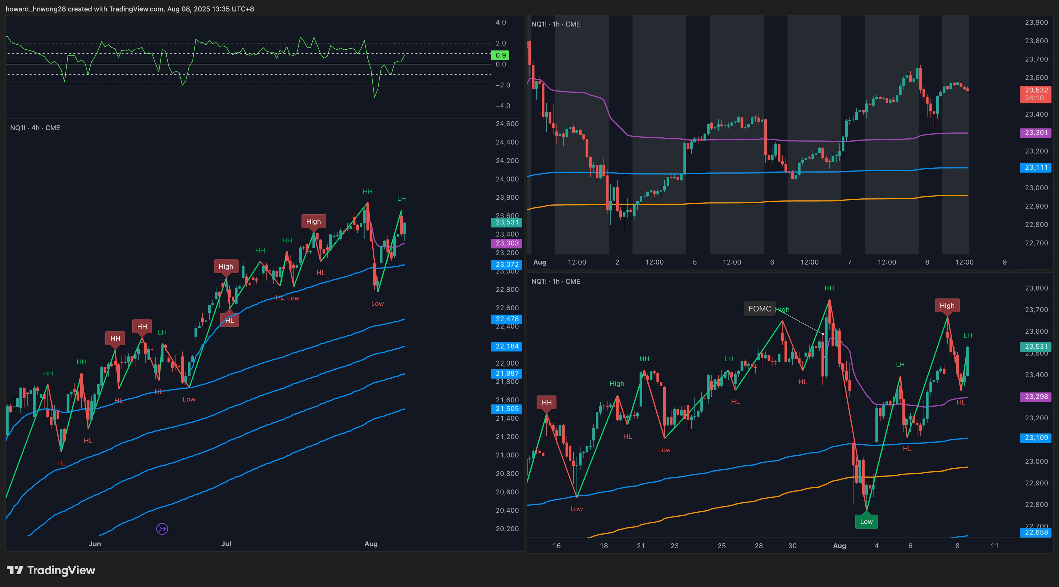The height and width of the screenshot is (587, 1059).
Task: Click the FOMC annotation label
Action: click(x=759, y=308)
